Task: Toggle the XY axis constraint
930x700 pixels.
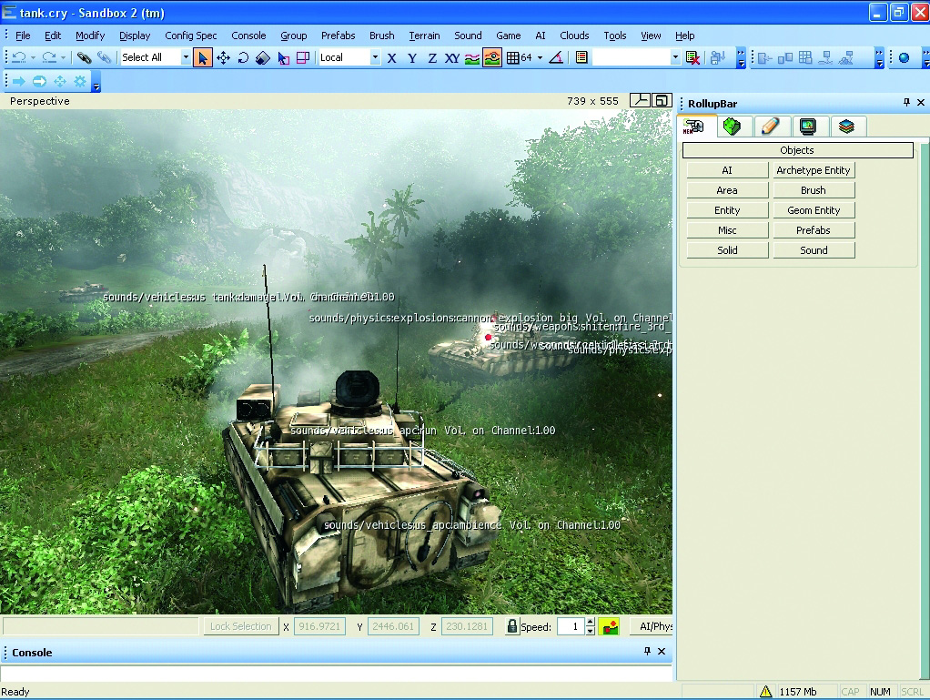Action: (x=451, y=57)
